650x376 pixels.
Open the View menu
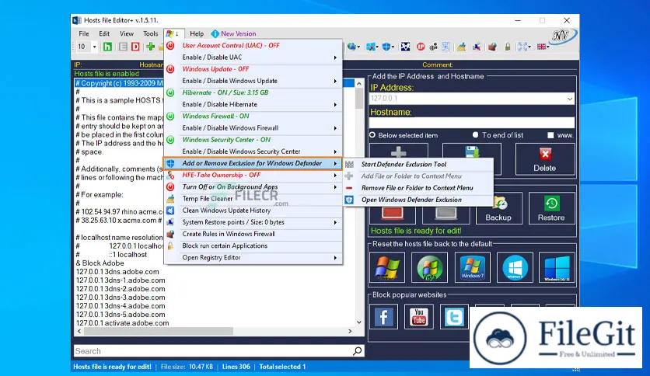[127, 33]
